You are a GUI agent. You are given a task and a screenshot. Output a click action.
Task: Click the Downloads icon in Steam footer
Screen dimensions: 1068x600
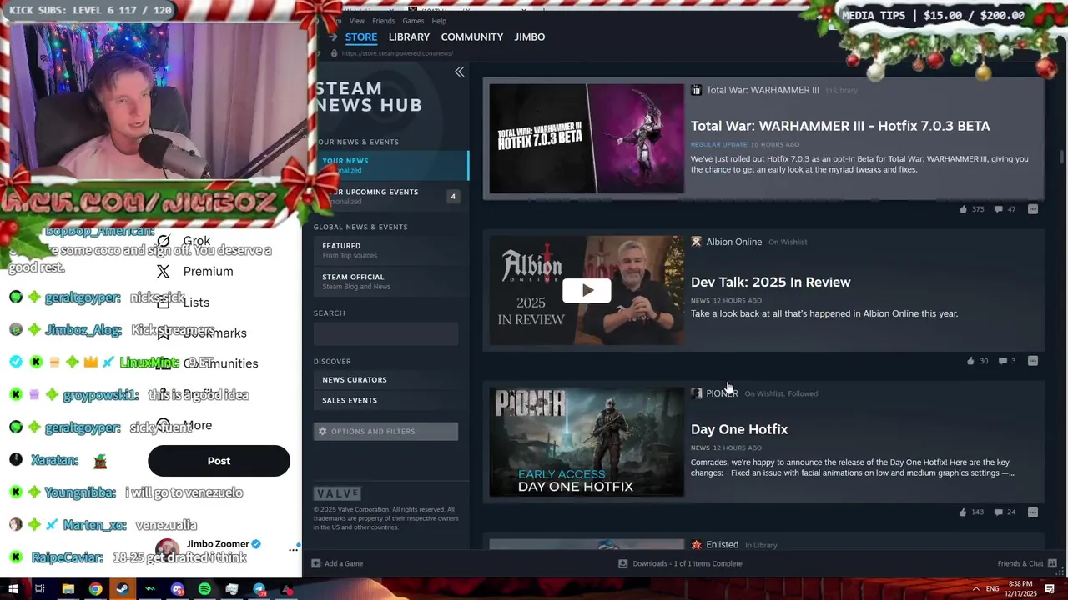pos(622,563)
